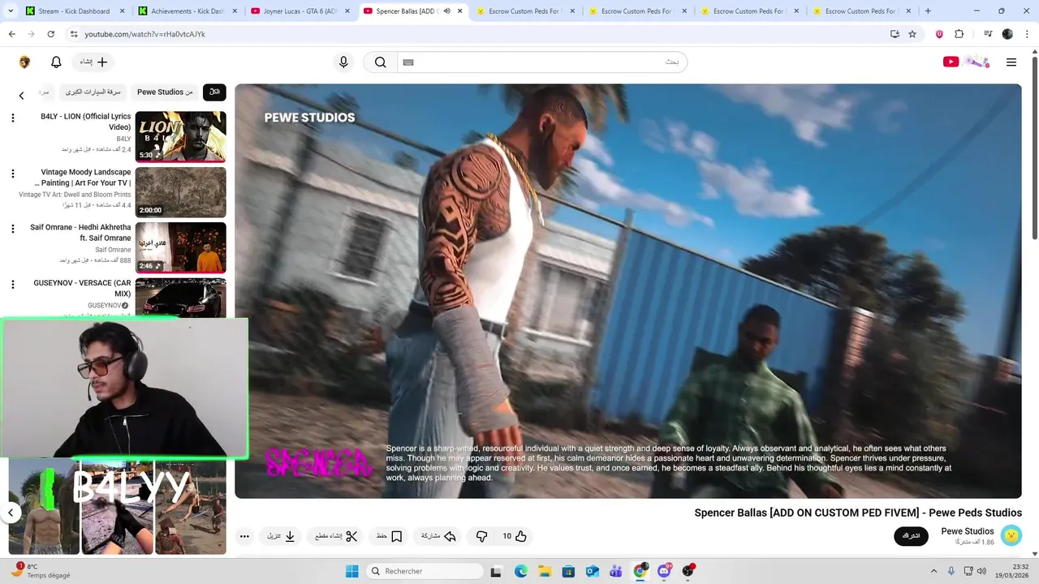Open Chrome profile avatar

[x=1007, y=34]
